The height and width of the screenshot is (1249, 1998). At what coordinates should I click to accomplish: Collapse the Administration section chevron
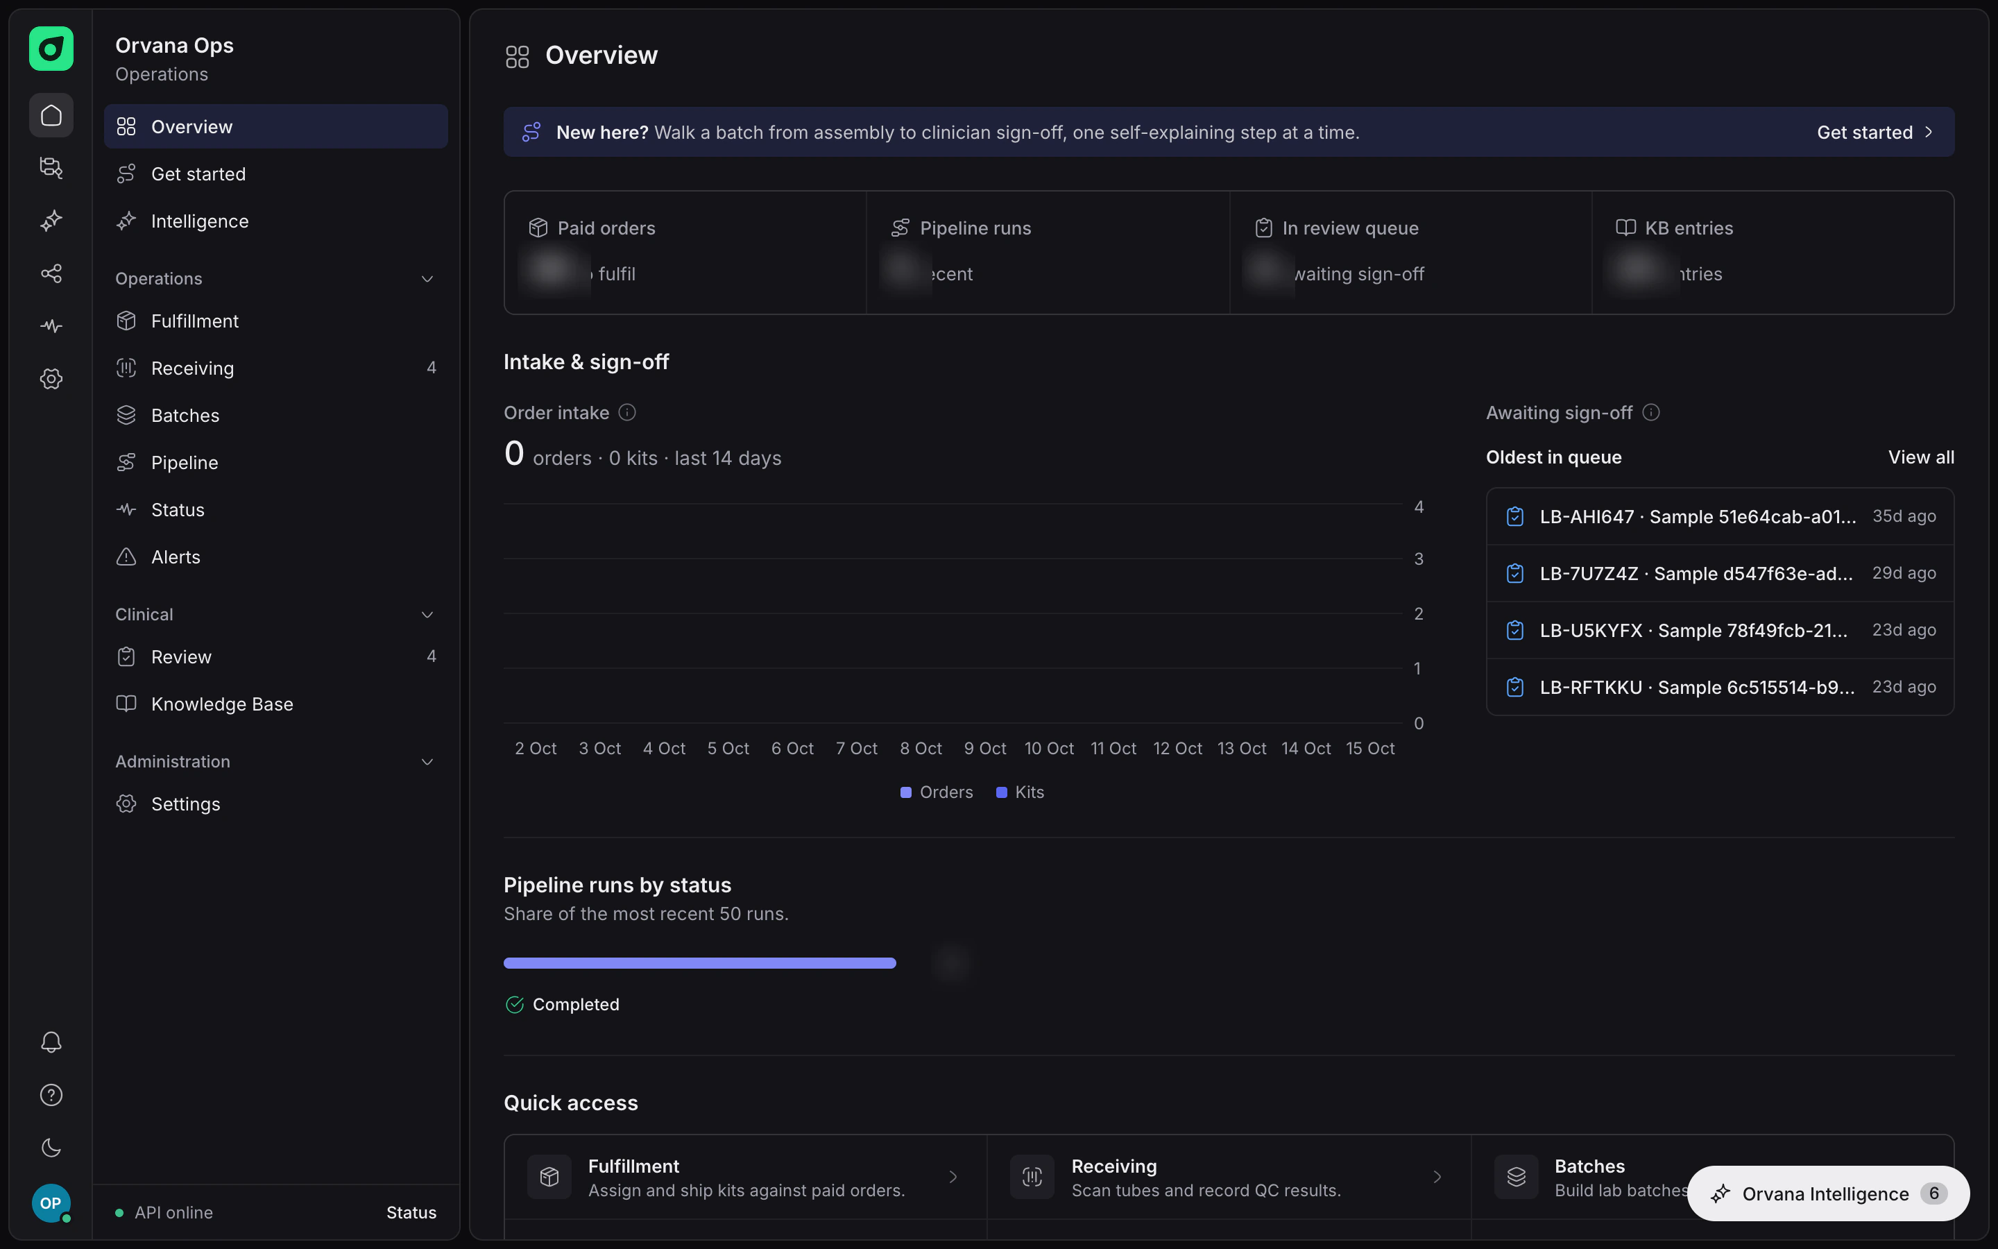[427, 762]
